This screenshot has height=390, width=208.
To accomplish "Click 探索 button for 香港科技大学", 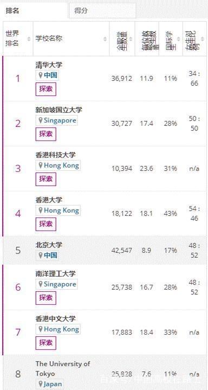I will tap(46, 180).
